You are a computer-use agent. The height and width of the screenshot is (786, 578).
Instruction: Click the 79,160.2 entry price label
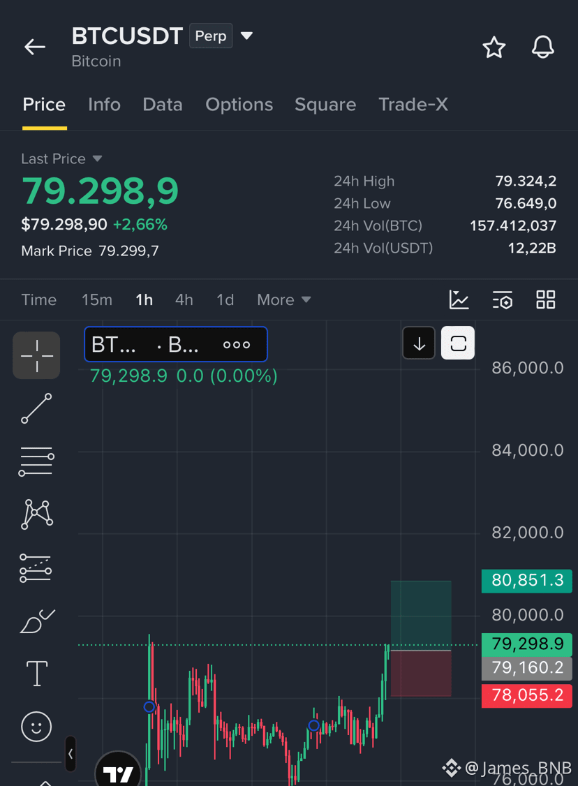(x=527, y=668)
